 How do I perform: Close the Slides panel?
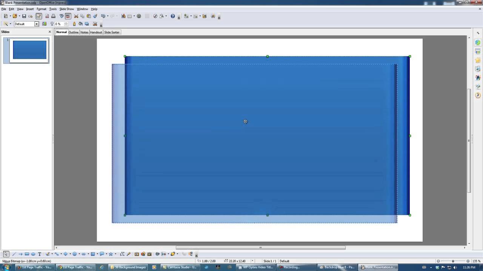pyautogui.click(x=50, y=32)
